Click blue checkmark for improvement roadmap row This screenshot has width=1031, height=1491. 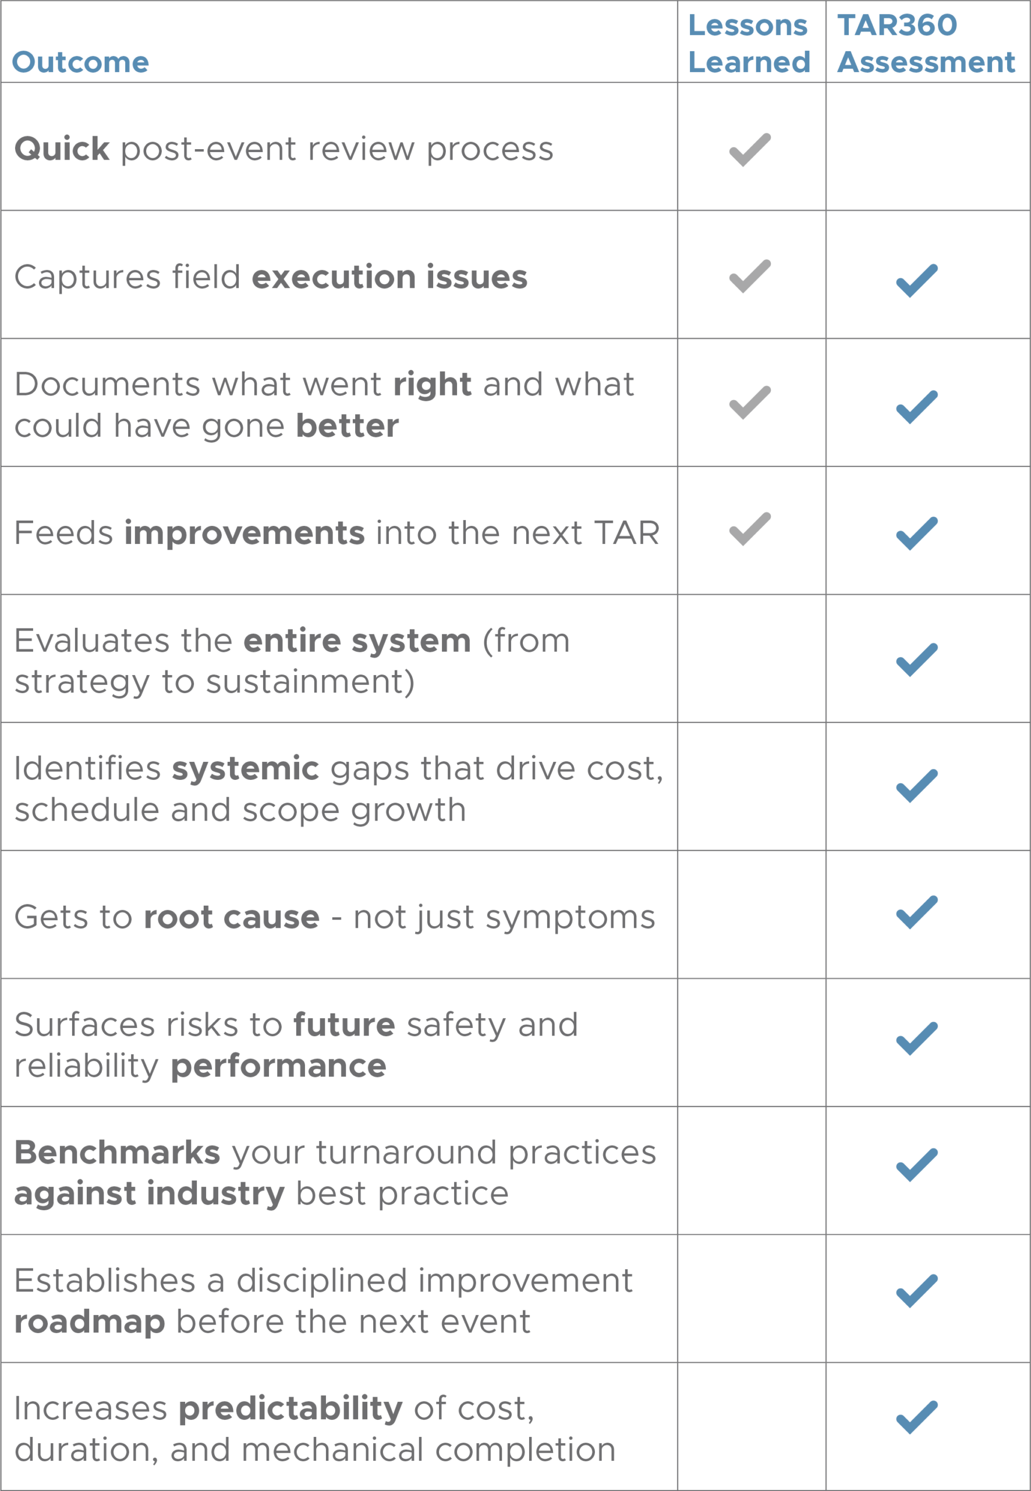[916, 1291]
